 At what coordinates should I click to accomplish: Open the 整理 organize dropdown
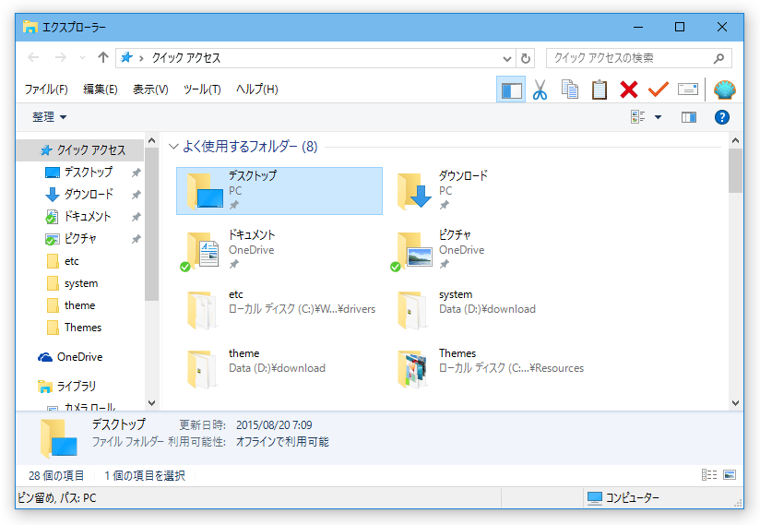(49, 117)
